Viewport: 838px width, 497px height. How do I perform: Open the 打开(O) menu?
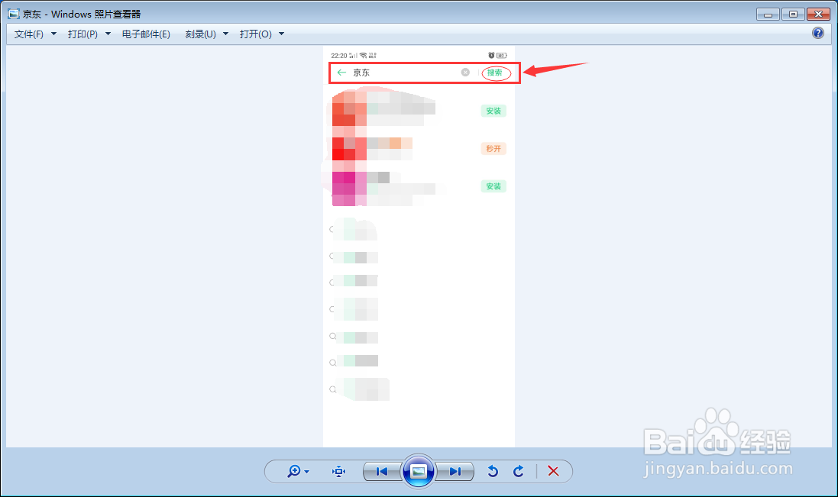[x=255, y=34]
